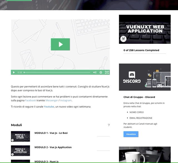Viewport: 178px width, 163px height.
Task: Open MODULO 1 - Vue Js - Le Basi
Action: [51, 133]
